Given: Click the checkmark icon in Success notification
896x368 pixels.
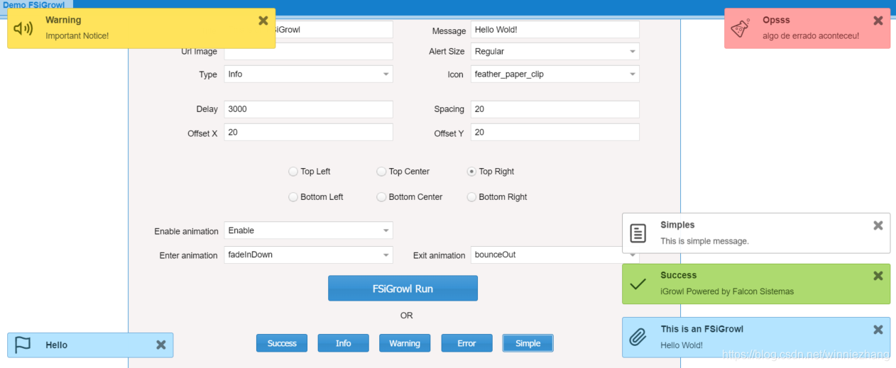Looking at the screenshot, I should coord(638,284).
